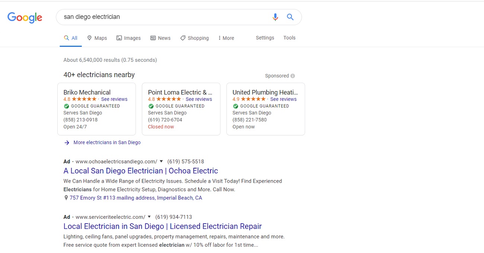The image size is (484, 253).
Task: Click inside the search input field
Action: pos(149,17)
